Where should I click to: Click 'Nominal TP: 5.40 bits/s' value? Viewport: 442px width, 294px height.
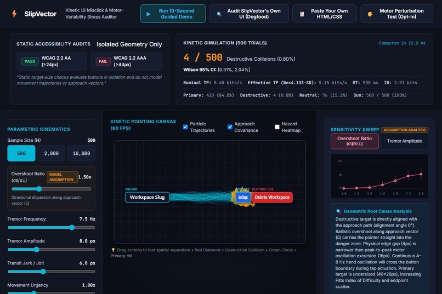point(213,83)
